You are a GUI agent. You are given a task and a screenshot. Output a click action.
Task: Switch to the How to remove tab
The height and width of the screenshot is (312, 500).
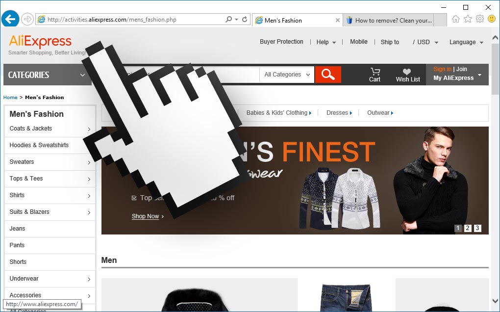click(389, 21)
